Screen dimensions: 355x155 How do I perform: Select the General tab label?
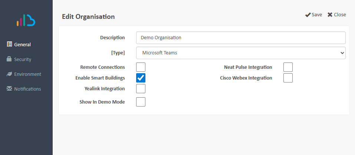(x=22, y=44)
